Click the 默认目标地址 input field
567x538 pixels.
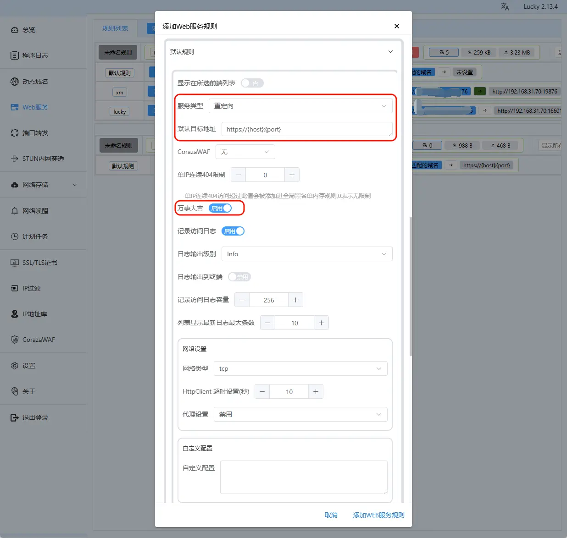(x=306, y=129)
